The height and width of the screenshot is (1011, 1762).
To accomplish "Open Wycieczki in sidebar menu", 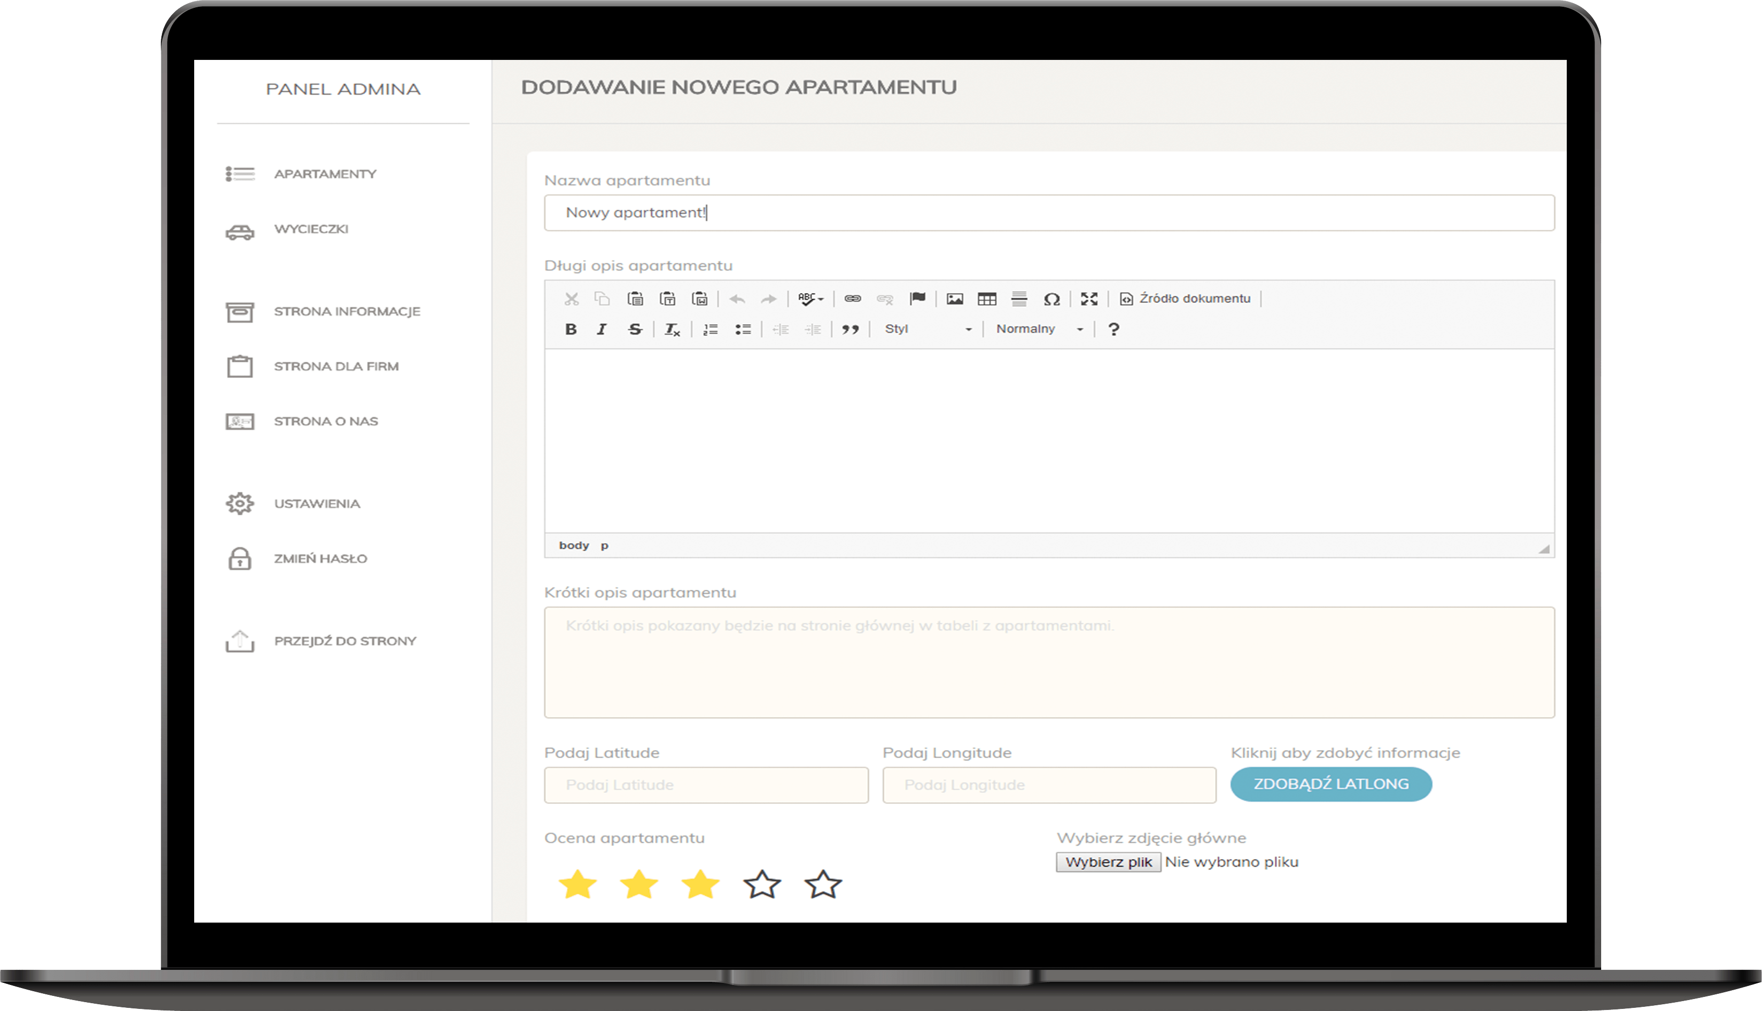I will click(311, 229).
